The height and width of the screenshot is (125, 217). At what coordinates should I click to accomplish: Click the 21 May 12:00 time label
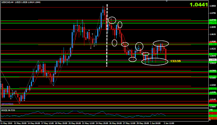88,123
